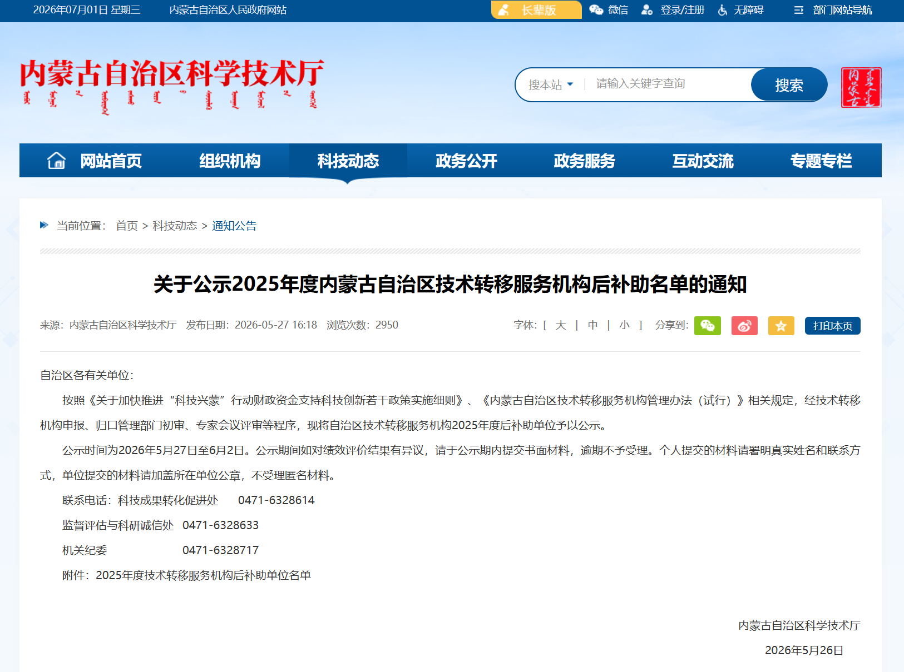Open login/register user icon
Image resolution: width=904 pixels, height=672 pixels.
[646, 10]
